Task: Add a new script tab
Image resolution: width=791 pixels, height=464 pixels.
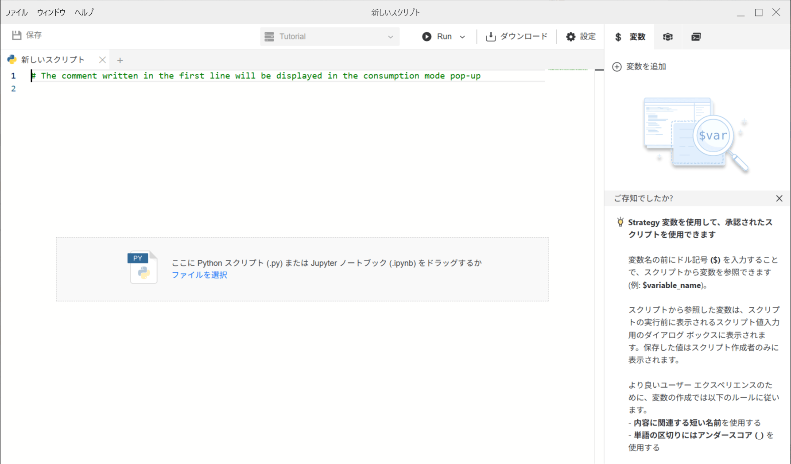Action: point(120,60)
